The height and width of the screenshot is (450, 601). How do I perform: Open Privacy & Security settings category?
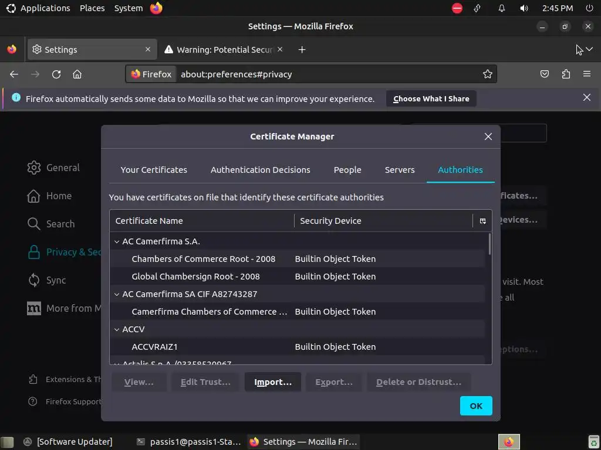click(x=64, y=252)
